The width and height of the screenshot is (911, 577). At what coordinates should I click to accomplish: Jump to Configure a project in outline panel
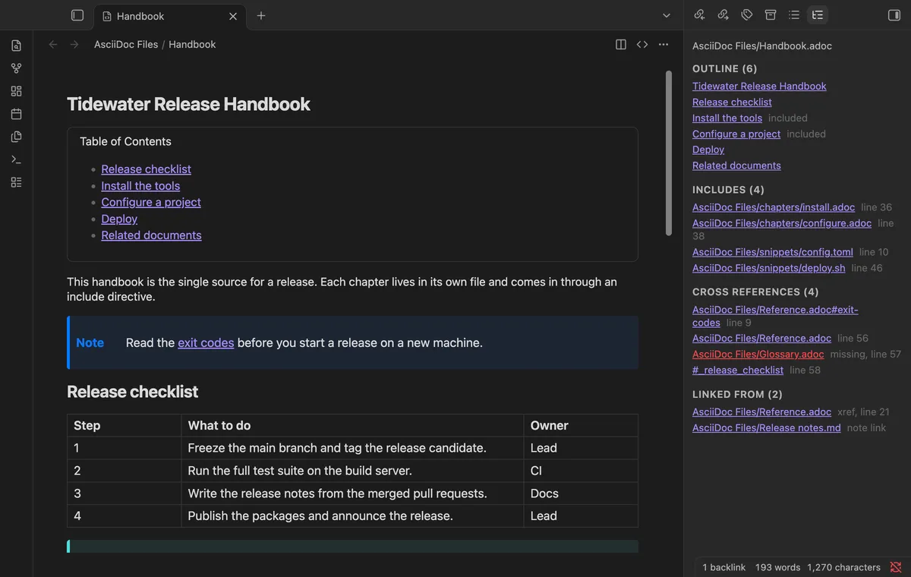tap(736, 134)
